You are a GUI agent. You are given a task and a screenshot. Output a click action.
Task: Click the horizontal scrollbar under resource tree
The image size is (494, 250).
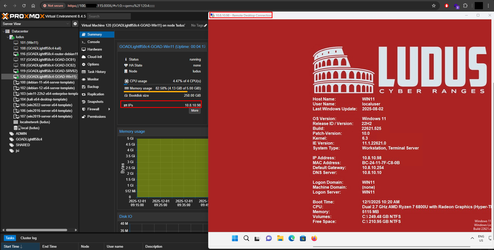click(37, 230)
